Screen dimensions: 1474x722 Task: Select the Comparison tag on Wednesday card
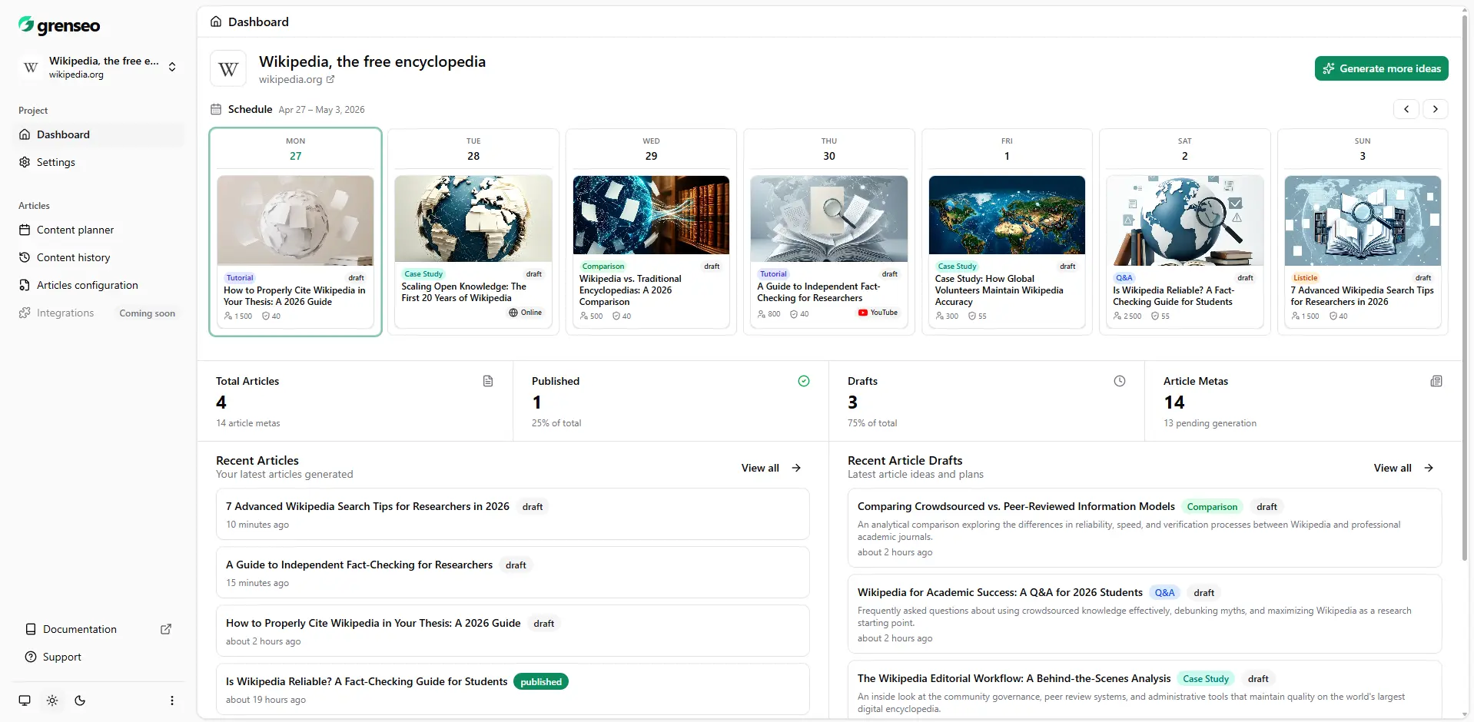point(603,267)
